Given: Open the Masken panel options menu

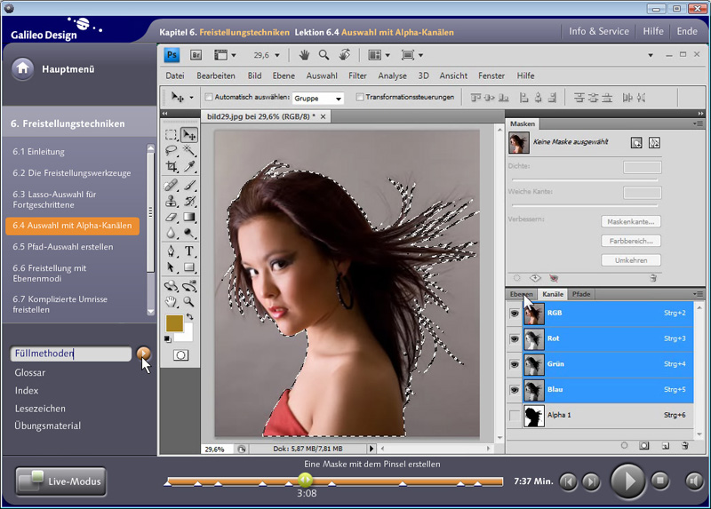Looking at the screenshot, I should 699,123.
